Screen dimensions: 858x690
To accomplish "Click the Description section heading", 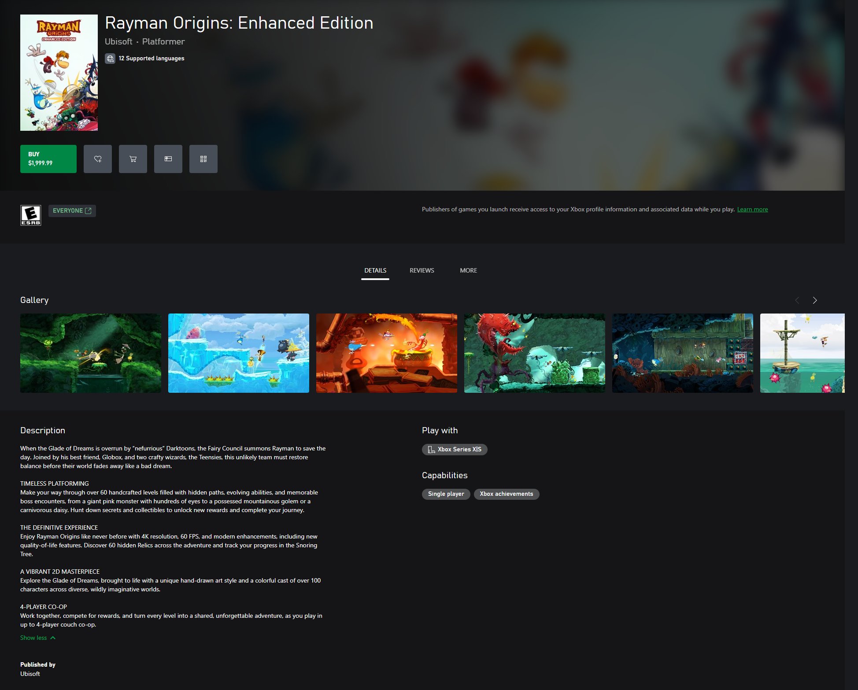I will pyautogui.click(x=43, y=431).
